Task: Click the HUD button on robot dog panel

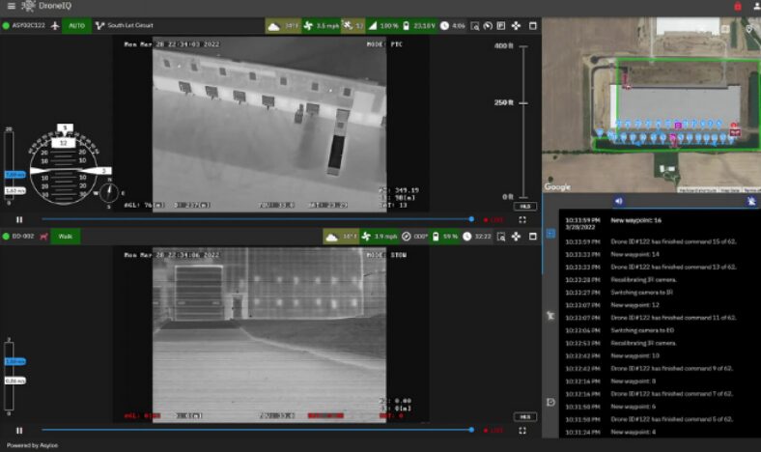Action: [524, 416]
